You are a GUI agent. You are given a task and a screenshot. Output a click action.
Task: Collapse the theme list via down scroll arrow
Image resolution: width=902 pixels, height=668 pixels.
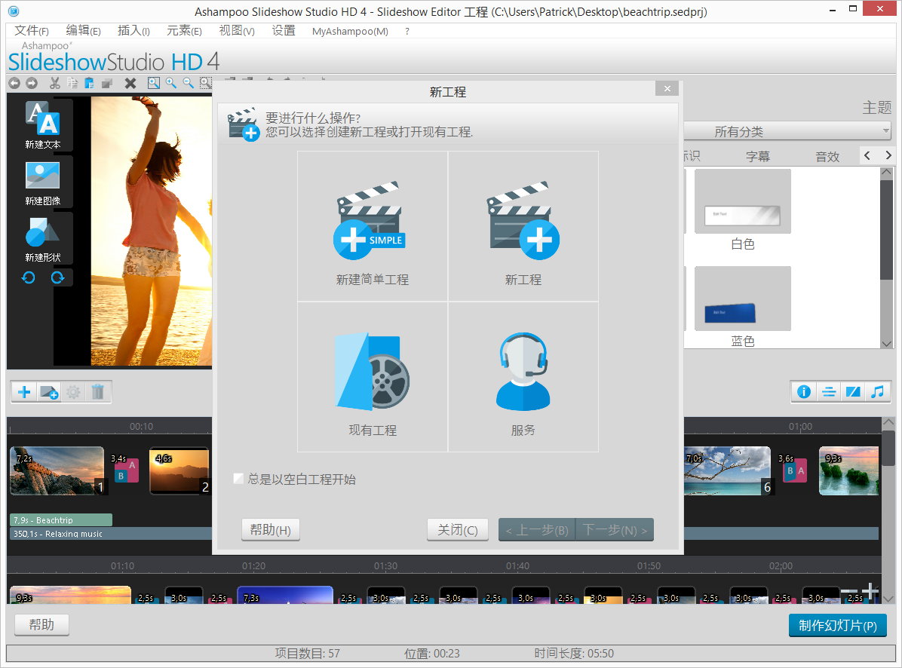886,343
